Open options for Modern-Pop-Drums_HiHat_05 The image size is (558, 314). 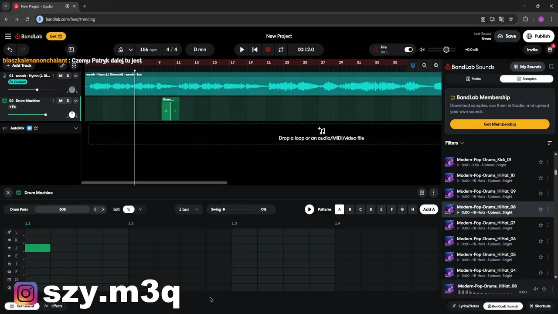[548, 257]
